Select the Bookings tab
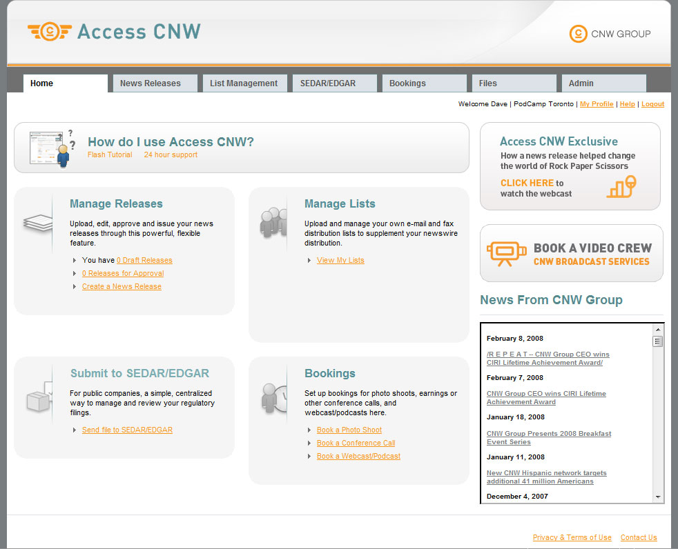The image size is (678, 549). 425,83
